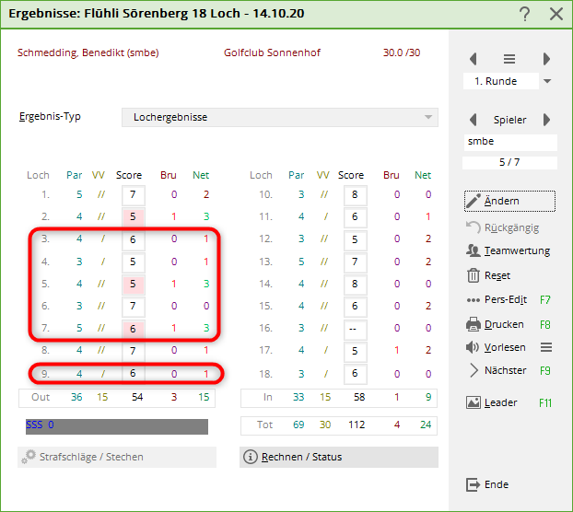The height and width of the screenshot is (512, 573).
Task: Open the list menu next to Vorlesen
Action: 545,347
